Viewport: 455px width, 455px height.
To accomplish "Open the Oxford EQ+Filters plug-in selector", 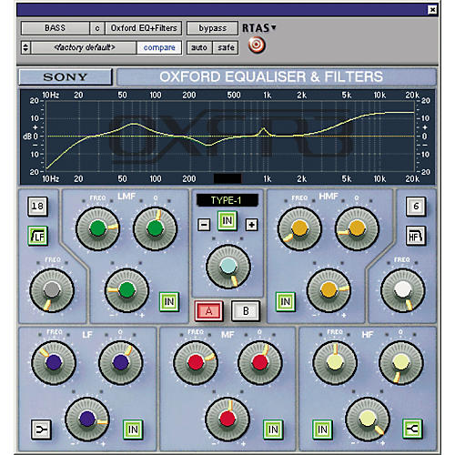I will click(144, 28).
